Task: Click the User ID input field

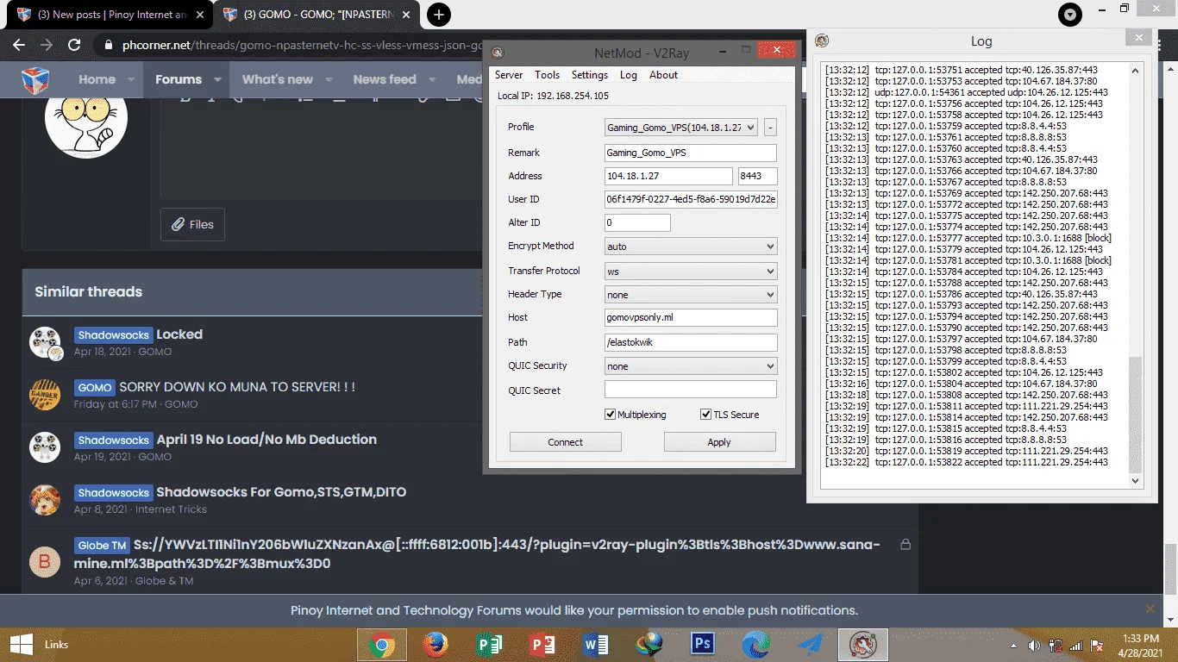Action: tap(691, 200)
